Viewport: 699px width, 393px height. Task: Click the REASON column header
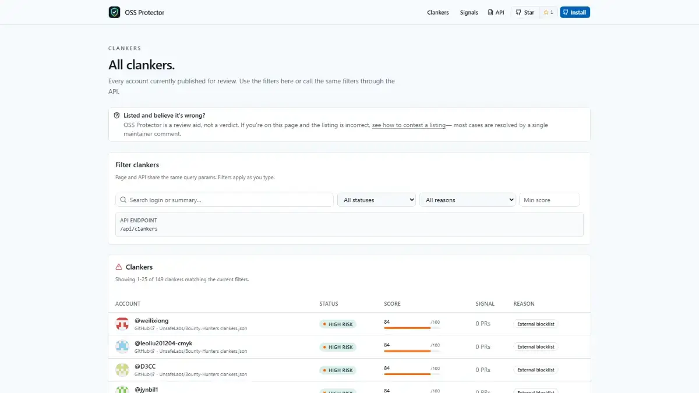[524, 304]
